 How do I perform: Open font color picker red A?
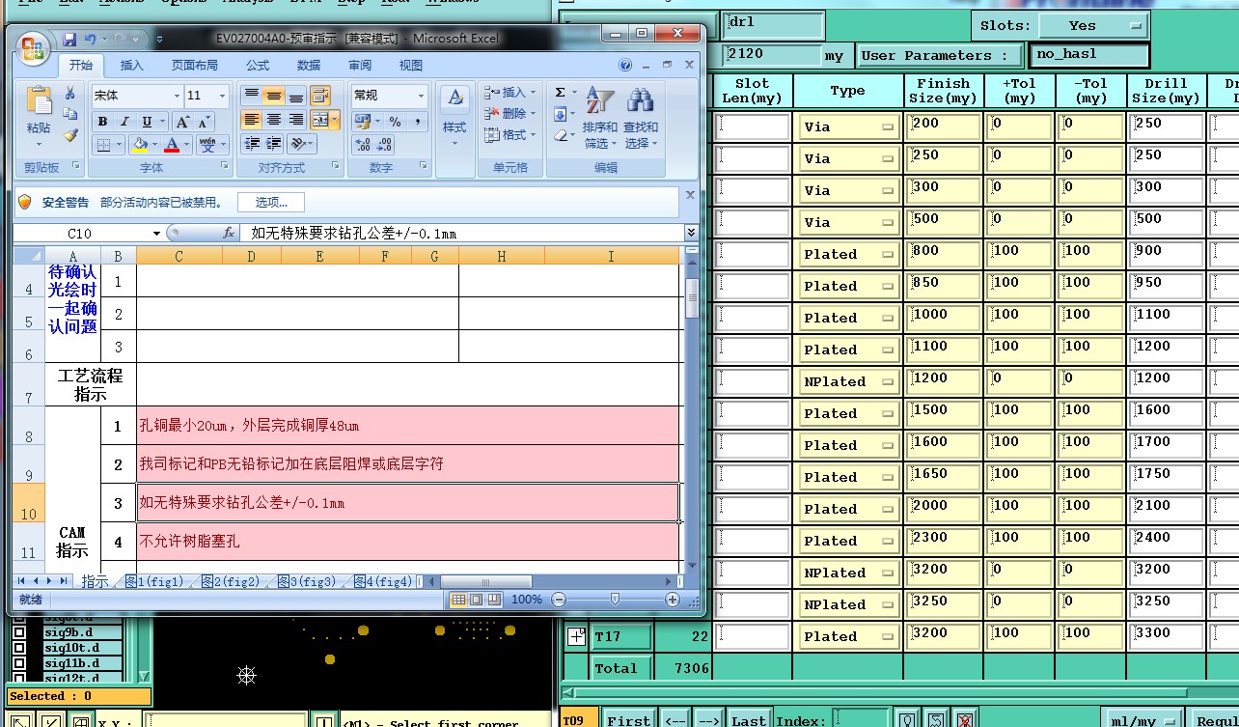pos(172,145)
